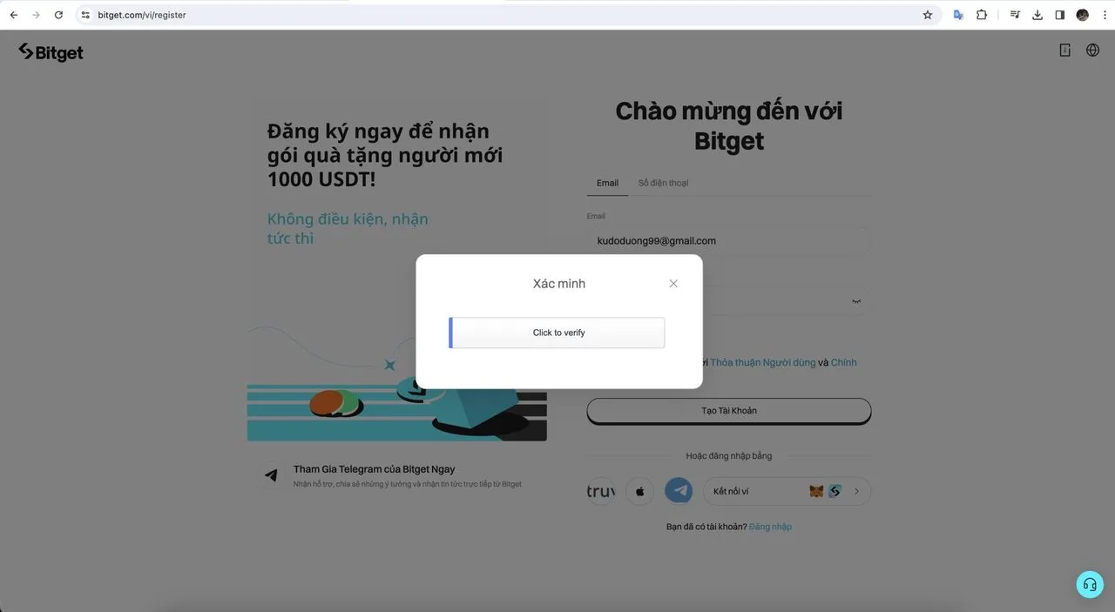Close the Xác minh dialog

tap(673, 284)
